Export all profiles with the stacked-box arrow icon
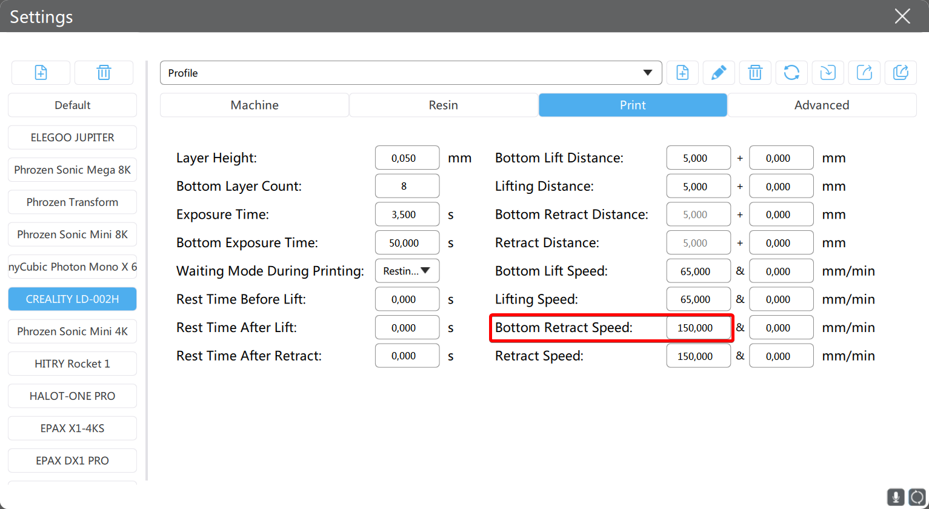This screenshot has height=509, width=929. (901, 73)
